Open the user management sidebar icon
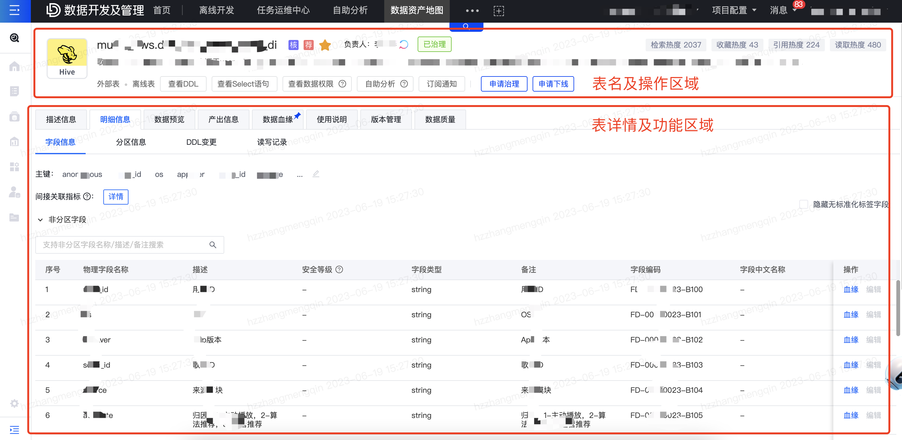This screenshot has width=902, height=440. (14, 192)
